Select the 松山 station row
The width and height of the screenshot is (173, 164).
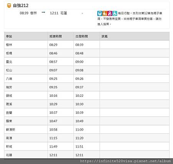[x=87, y=70]
